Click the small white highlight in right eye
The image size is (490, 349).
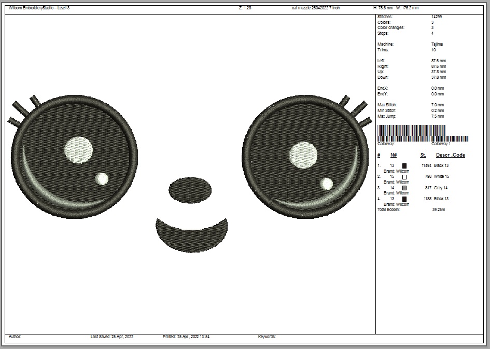tap(327, 184)
